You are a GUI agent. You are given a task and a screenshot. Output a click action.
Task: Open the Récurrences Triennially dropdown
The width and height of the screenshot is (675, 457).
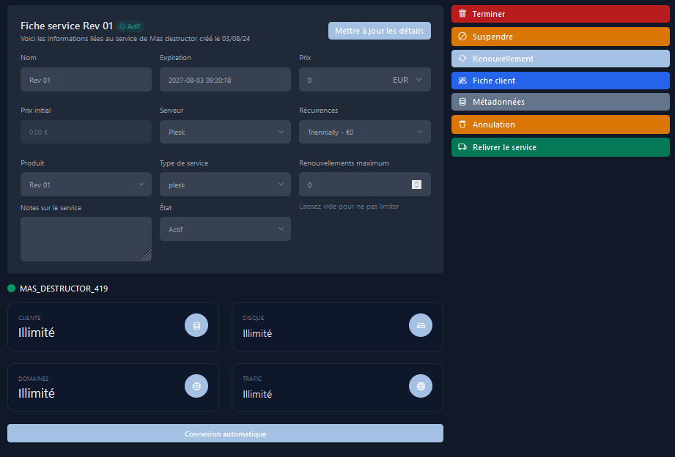pos(364,132)
